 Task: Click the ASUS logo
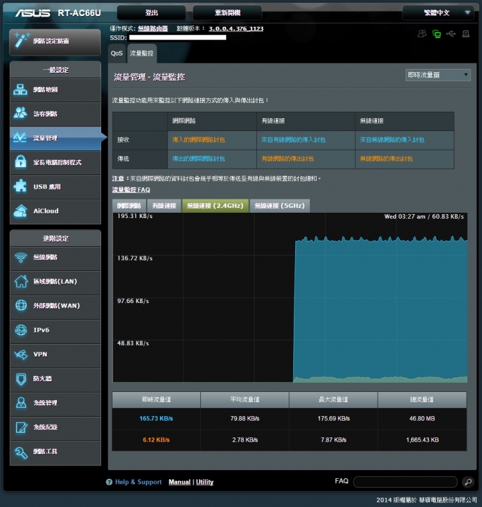coord(32,13)
